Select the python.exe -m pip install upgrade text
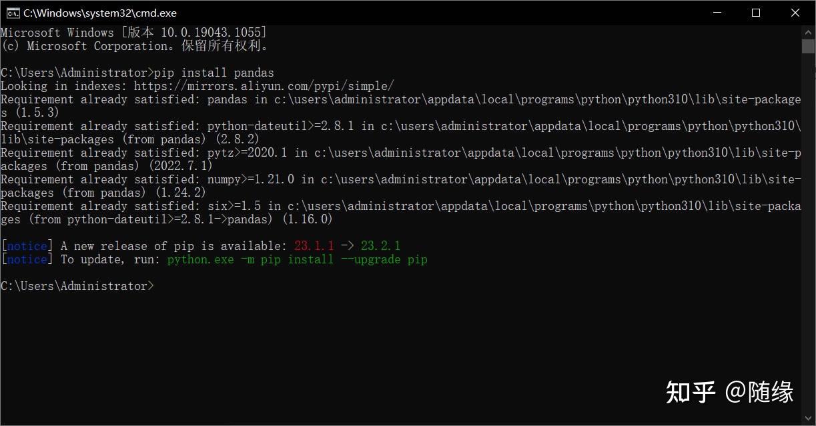 (x=297, y=259)
